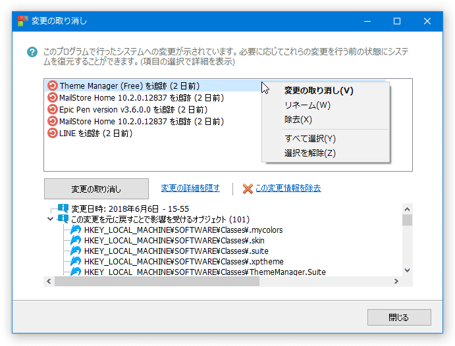This screenshot has width=455, height=346.
Task: Click the 閉じる button
Action: (x=399, y=318)
